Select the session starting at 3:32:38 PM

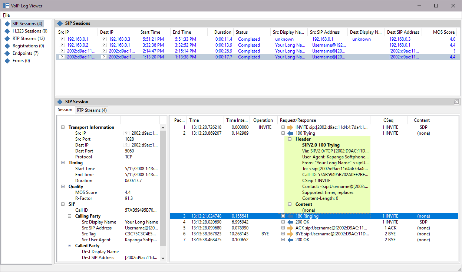pyautogui.click(x=258, y=45)
